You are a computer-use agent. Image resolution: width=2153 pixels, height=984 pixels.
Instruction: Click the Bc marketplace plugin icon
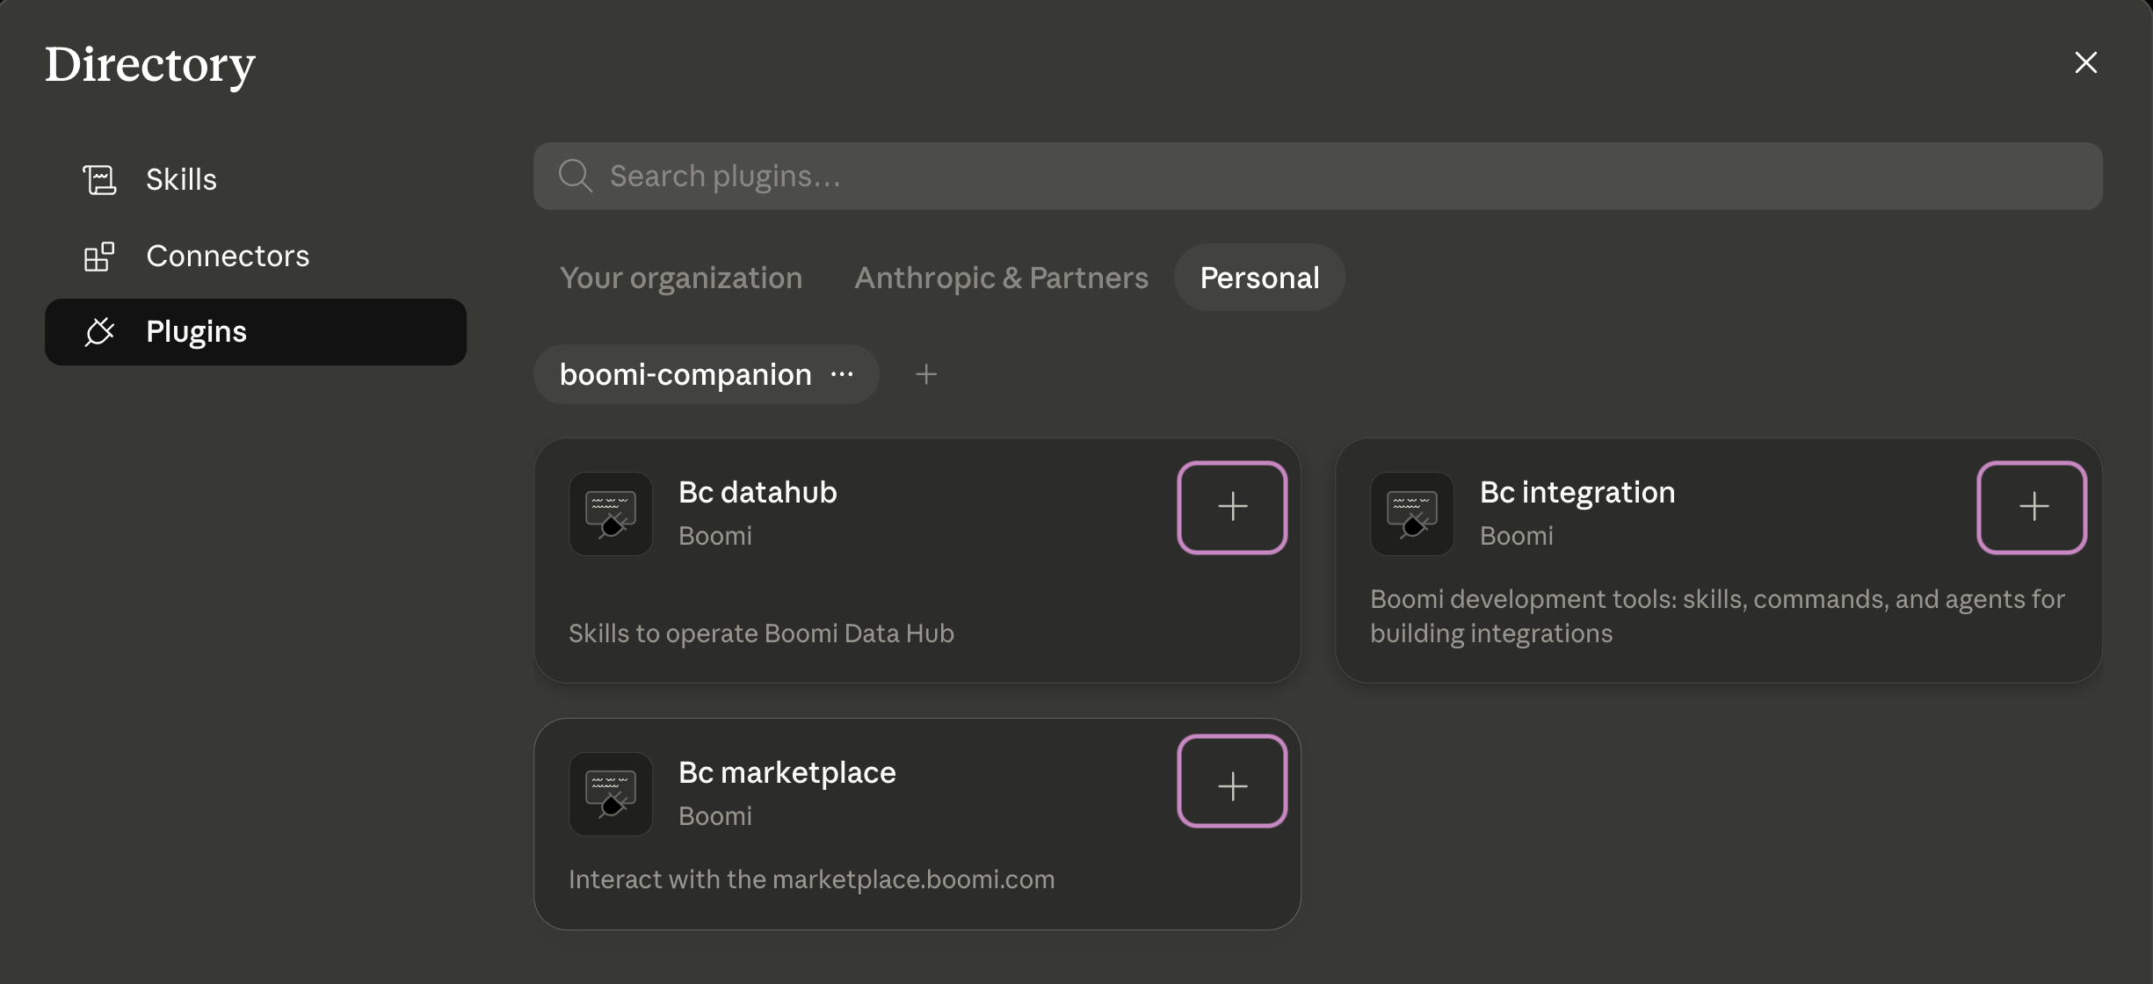(611, 794)
